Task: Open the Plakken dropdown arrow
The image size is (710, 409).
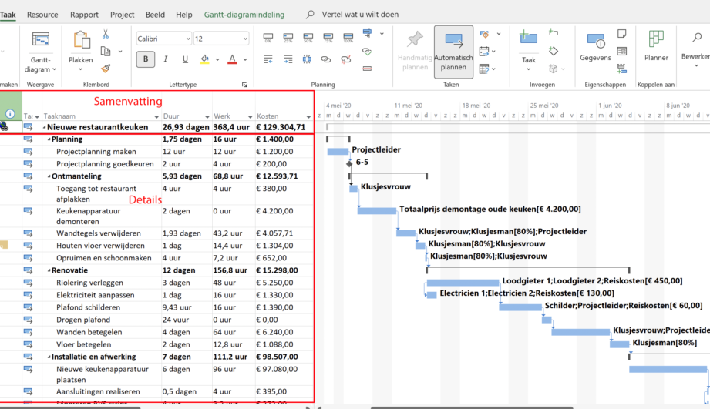Action: pyautogui.click(x=81, y=69)
